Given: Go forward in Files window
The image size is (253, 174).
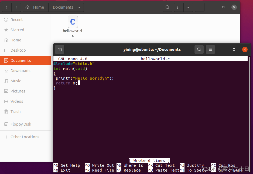Looking at the screenshot, I should pos(16,7).
